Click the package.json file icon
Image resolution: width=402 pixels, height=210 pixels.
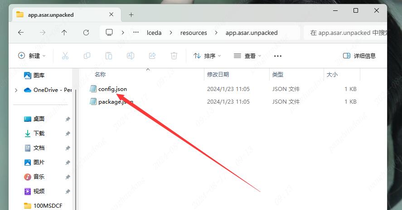tap(93, 102)
